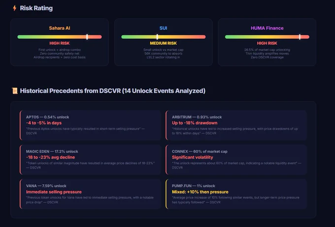
Task: Click the lightning bolt Risk Rating icon
Action: (14, 8)
